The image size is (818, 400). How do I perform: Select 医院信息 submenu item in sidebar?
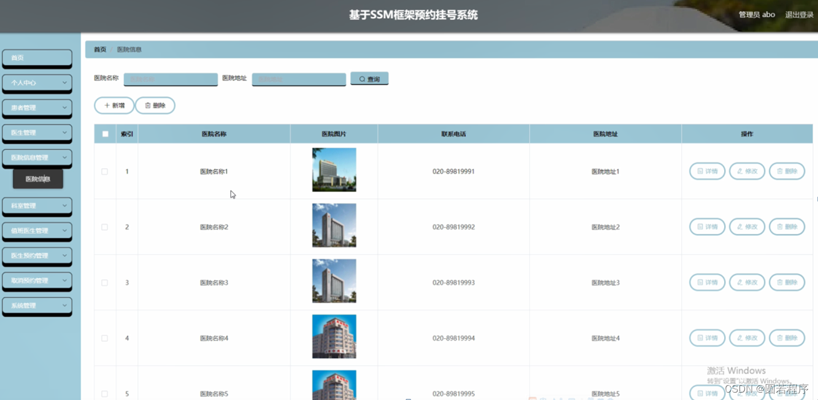click(39, 179)
